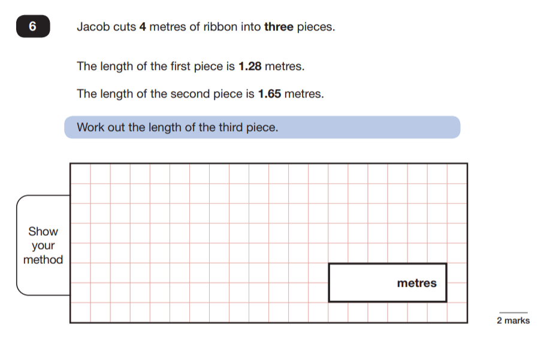Click the "2 marks" label

[x=513, y=321]
